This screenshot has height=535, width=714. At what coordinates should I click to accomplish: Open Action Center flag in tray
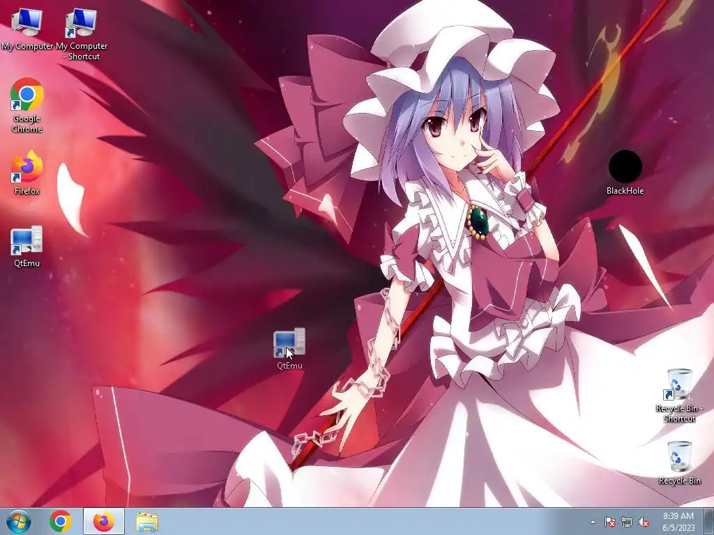coord(609,522)
